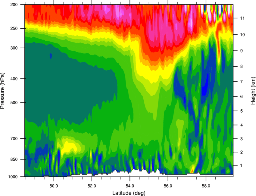The width and height of the screenshot is (256, 196).
Task: Click the 8 km height label
Action: coord(242,66)
